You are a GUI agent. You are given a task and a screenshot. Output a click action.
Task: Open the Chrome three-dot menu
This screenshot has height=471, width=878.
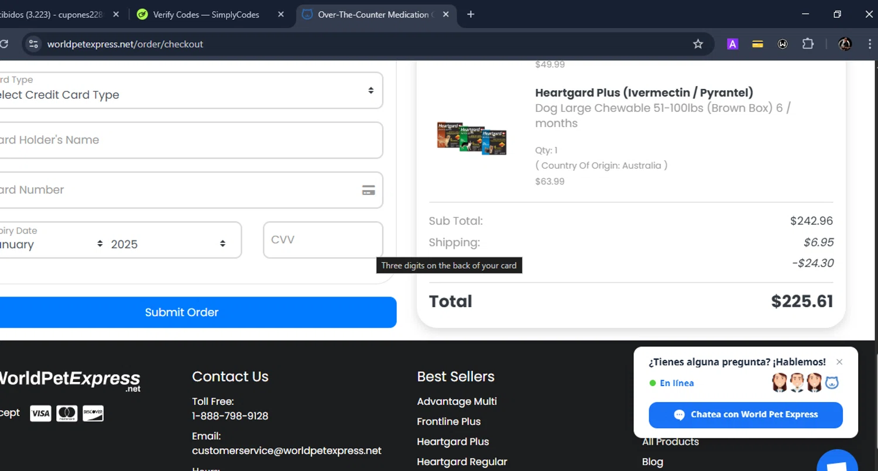(870, 44)
